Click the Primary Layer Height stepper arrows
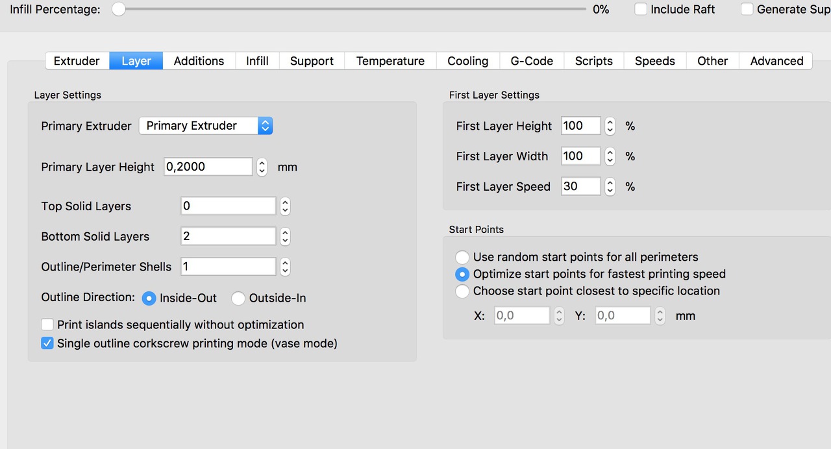The image size is (831, 449). coord(262,167)
